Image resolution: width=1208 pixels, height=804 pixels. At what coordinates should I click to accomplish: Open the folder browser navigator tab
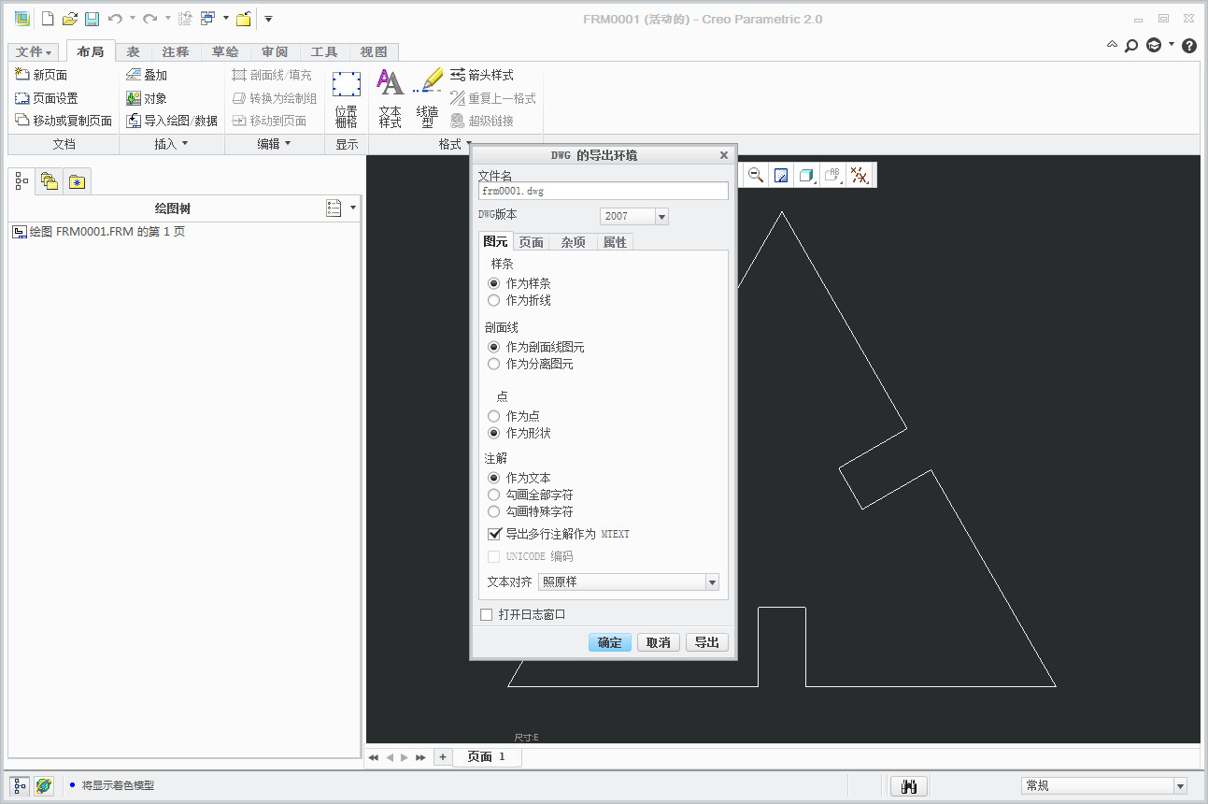pos(49,181)
